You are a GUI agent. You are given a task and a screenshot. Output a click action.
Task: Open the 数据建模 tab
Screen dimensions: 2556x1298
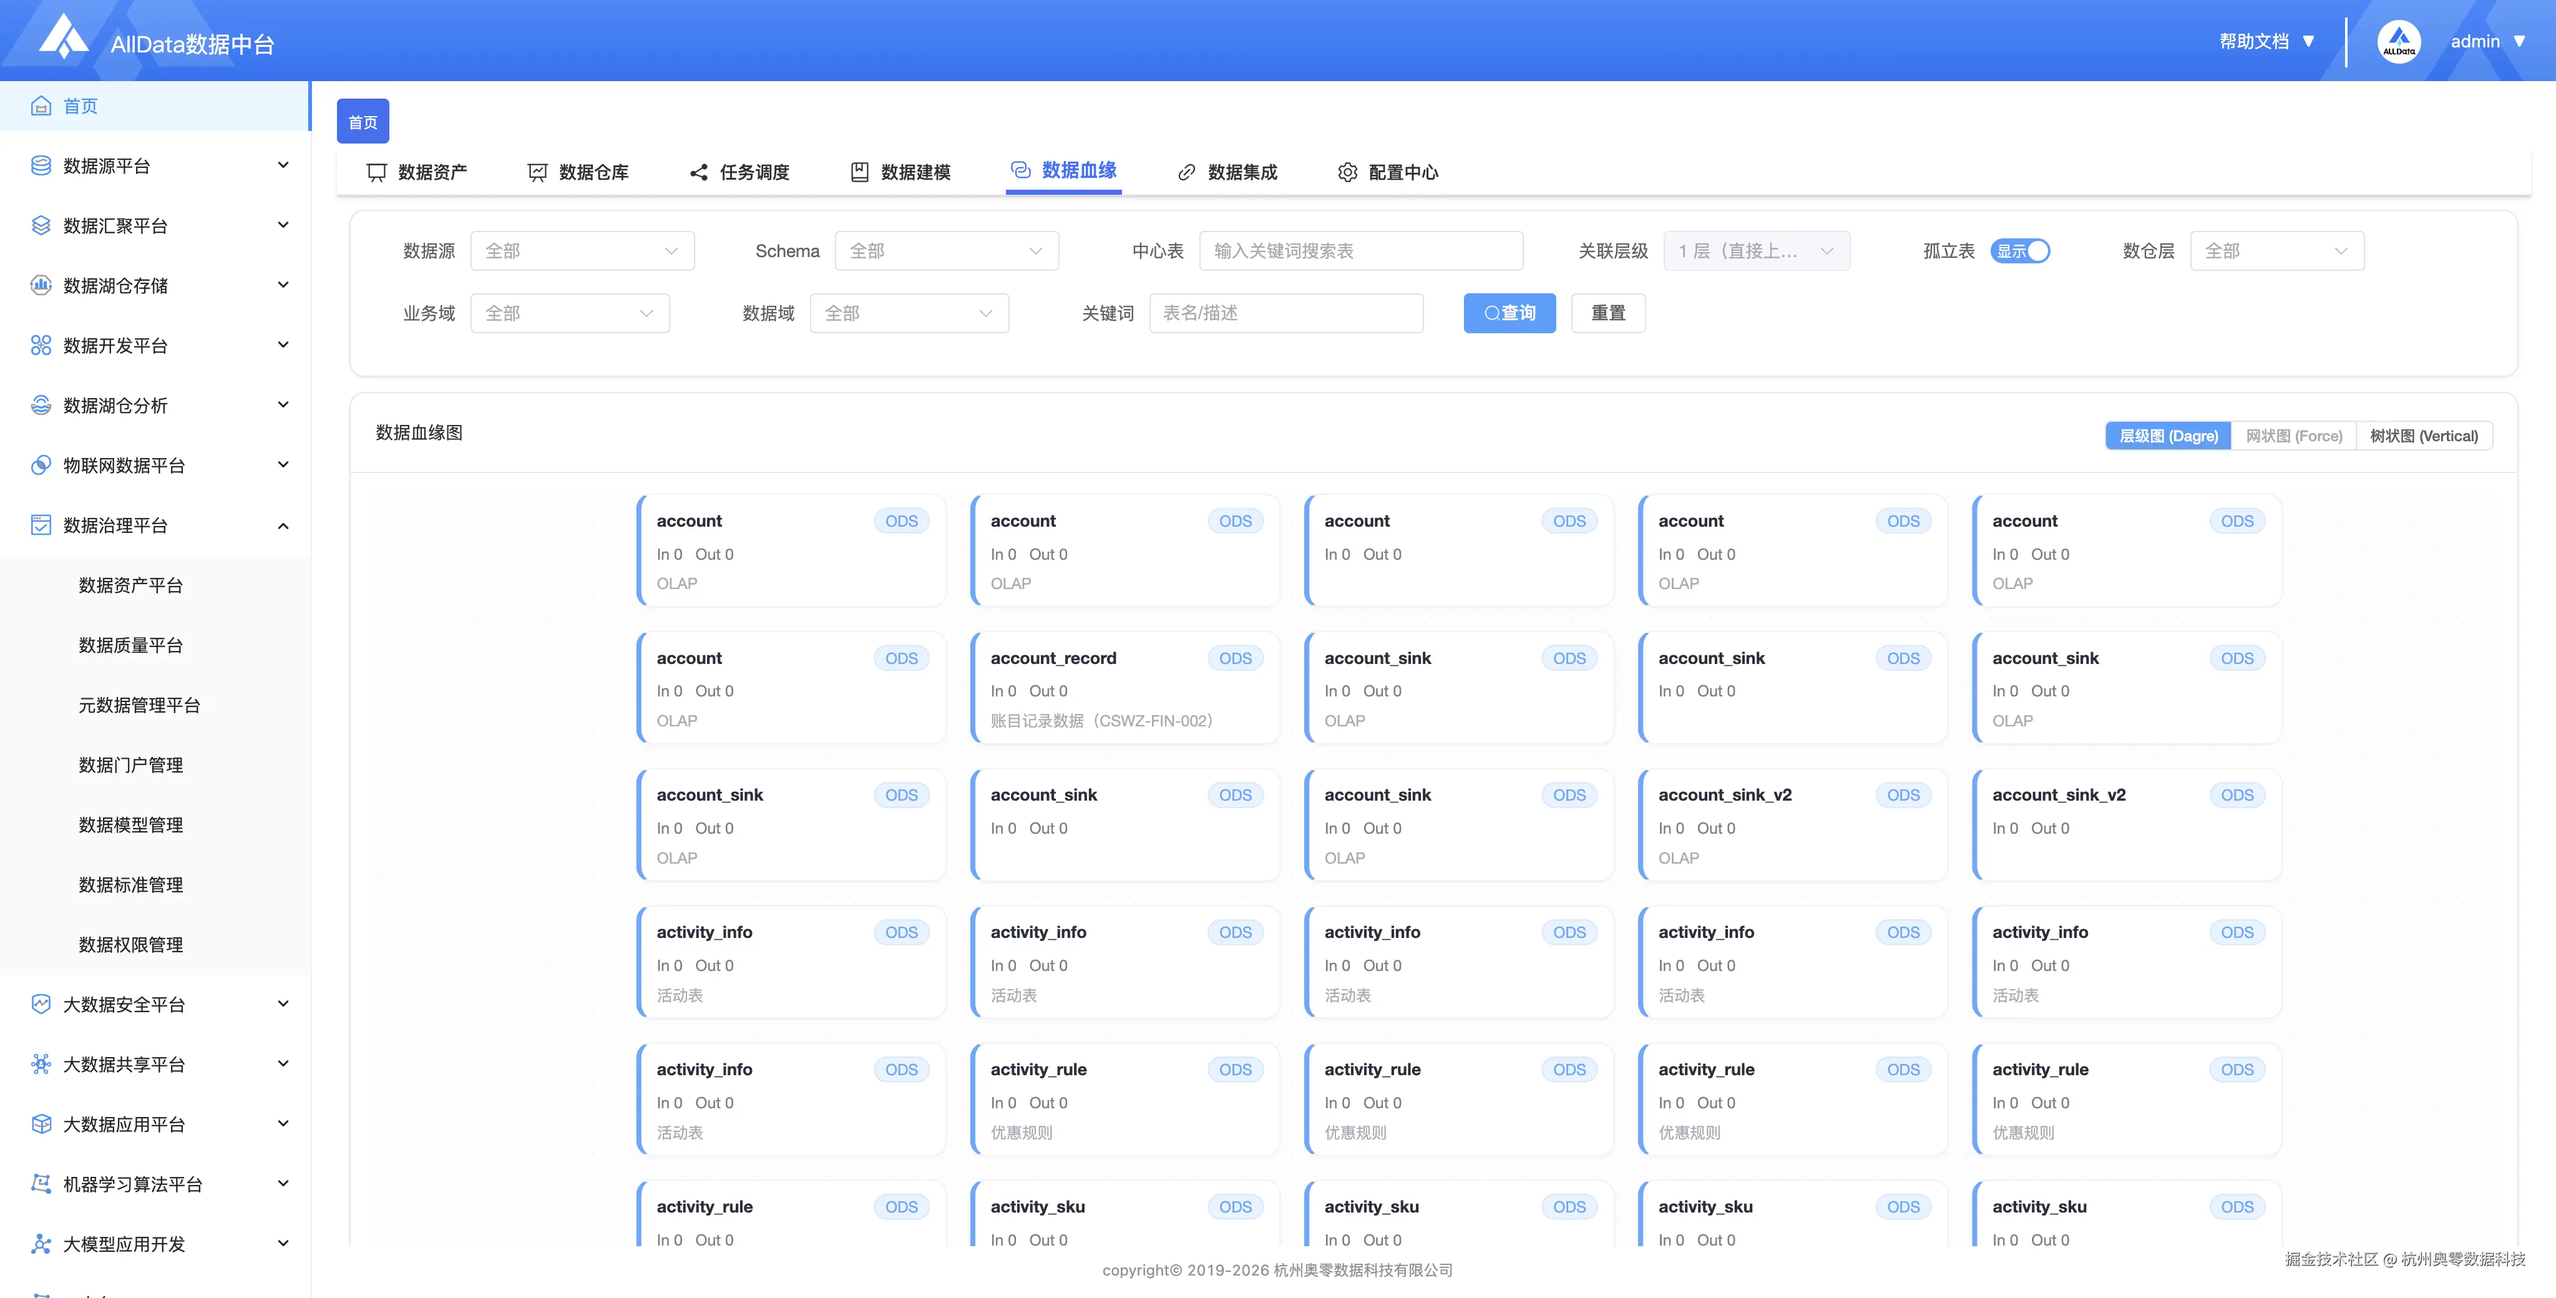pyautogui.click(x=901, y=173)
